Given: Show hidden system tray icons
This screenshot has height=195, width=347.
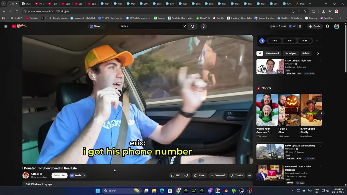Looking at the screenshot, I should 292,191.
